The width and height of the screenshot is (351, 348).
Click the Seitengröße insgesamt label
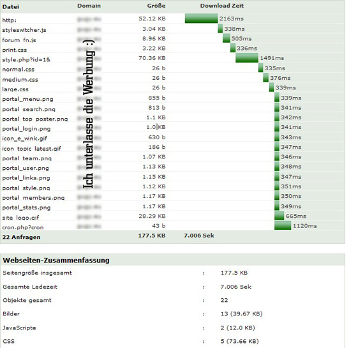[x=38, y=273]
